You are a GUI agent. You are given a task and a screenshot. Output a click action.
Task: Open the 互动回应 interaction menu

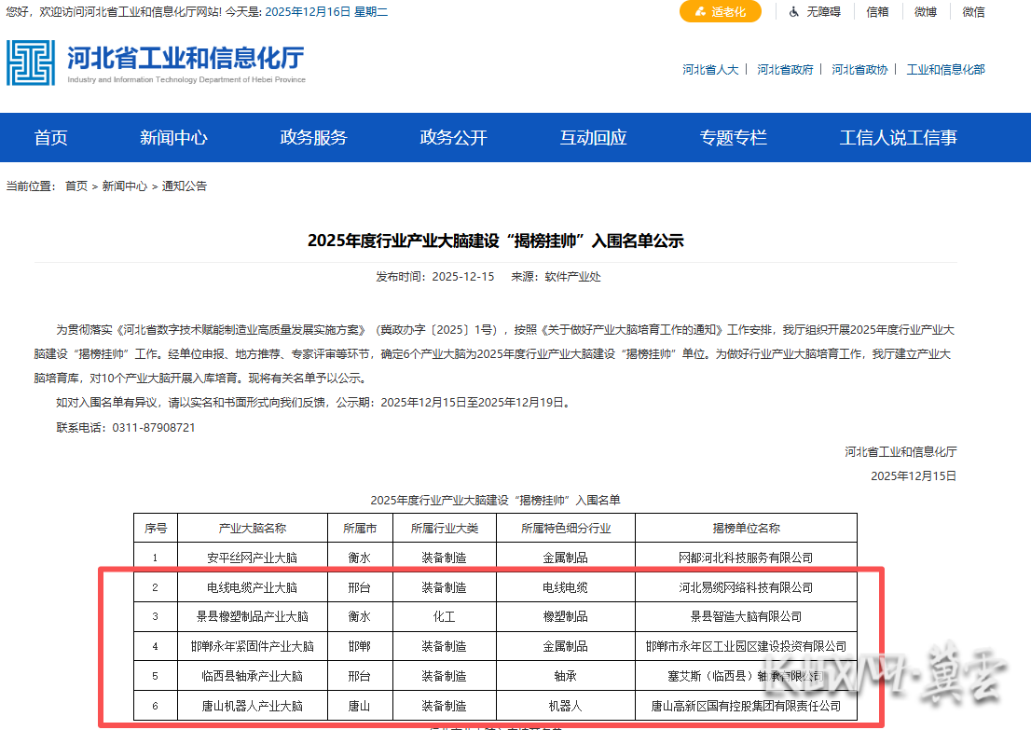(593, 137)
